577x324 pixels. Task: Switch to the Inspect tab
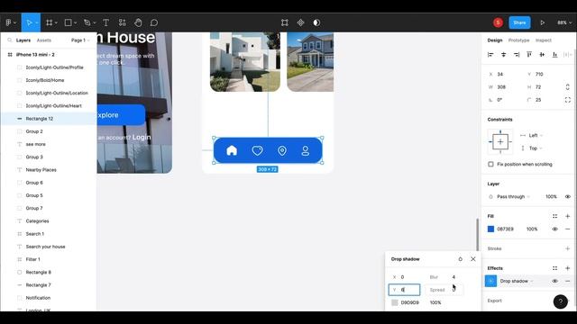(x=544, y=40)
